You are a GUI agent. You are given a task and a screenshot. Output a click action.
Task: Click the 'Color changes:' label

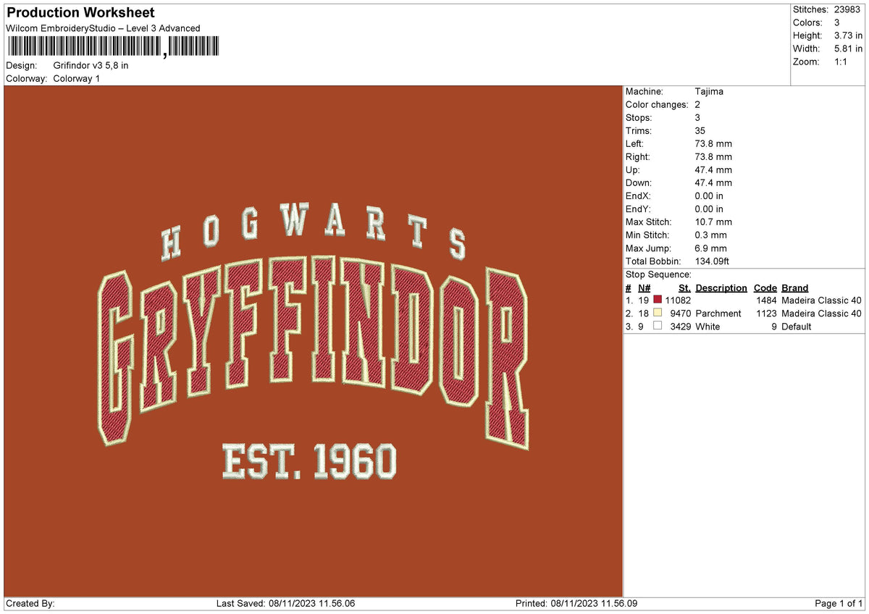click(657, 104)
